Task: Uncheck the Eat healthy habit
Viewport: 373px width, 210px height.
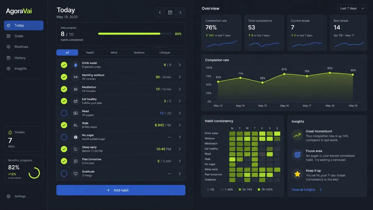Action: (x=64, y=101)
